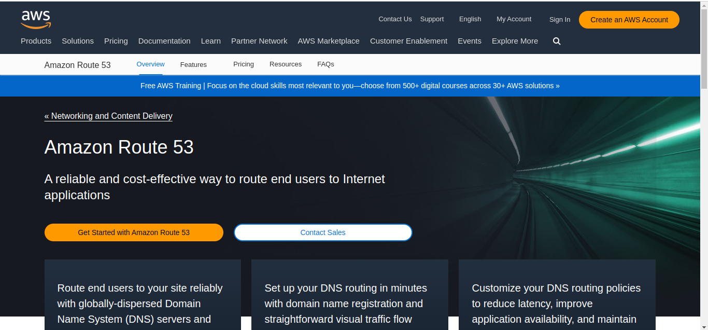Open the FAQs tab
This screenshot has width=708, height=330.
point(325,64)
